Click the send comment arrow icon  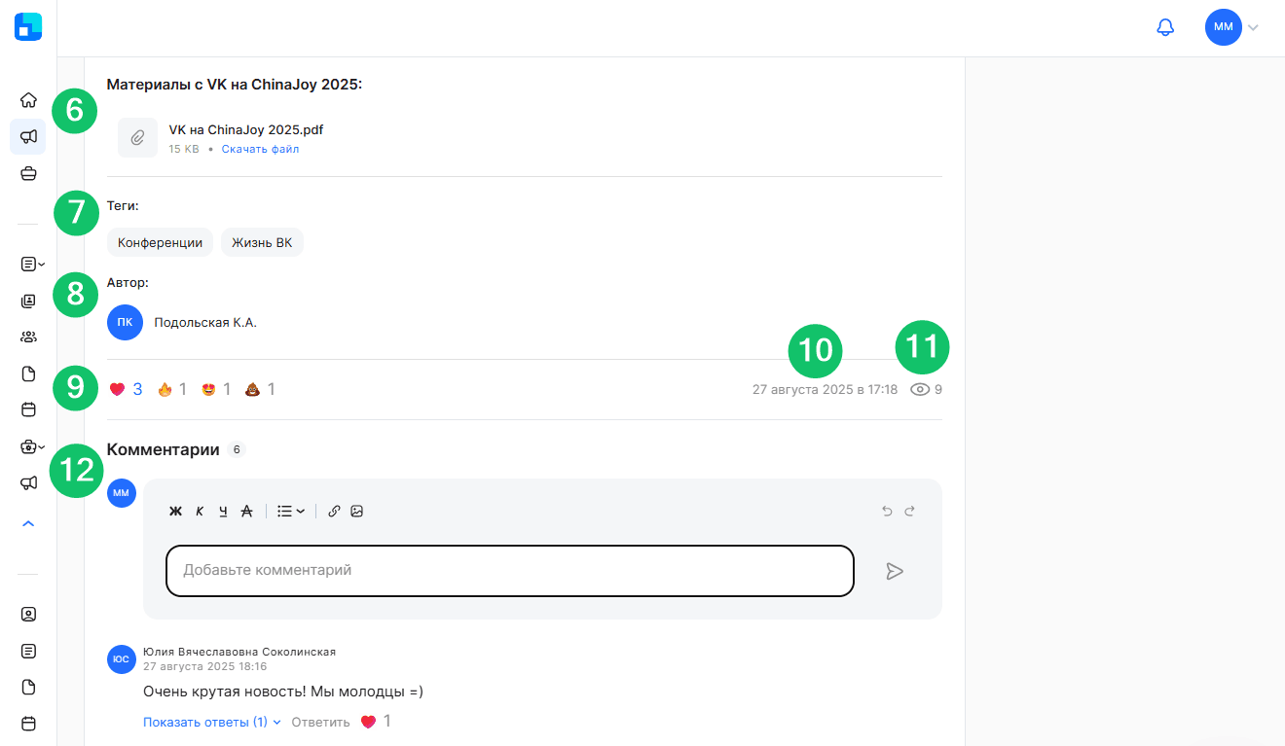895,571
